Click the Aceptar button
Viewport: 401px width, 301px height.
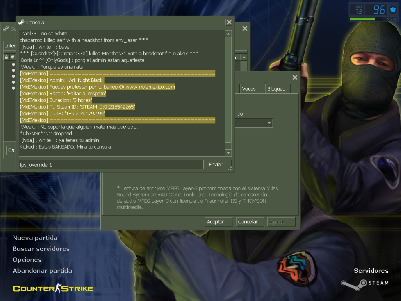click(219, 222)
